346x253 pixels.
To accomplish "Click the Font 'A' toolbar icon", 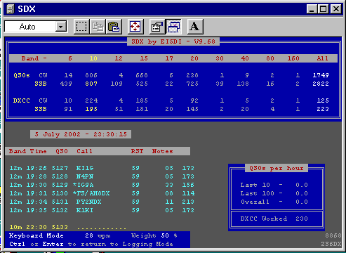I will (195, 27).
